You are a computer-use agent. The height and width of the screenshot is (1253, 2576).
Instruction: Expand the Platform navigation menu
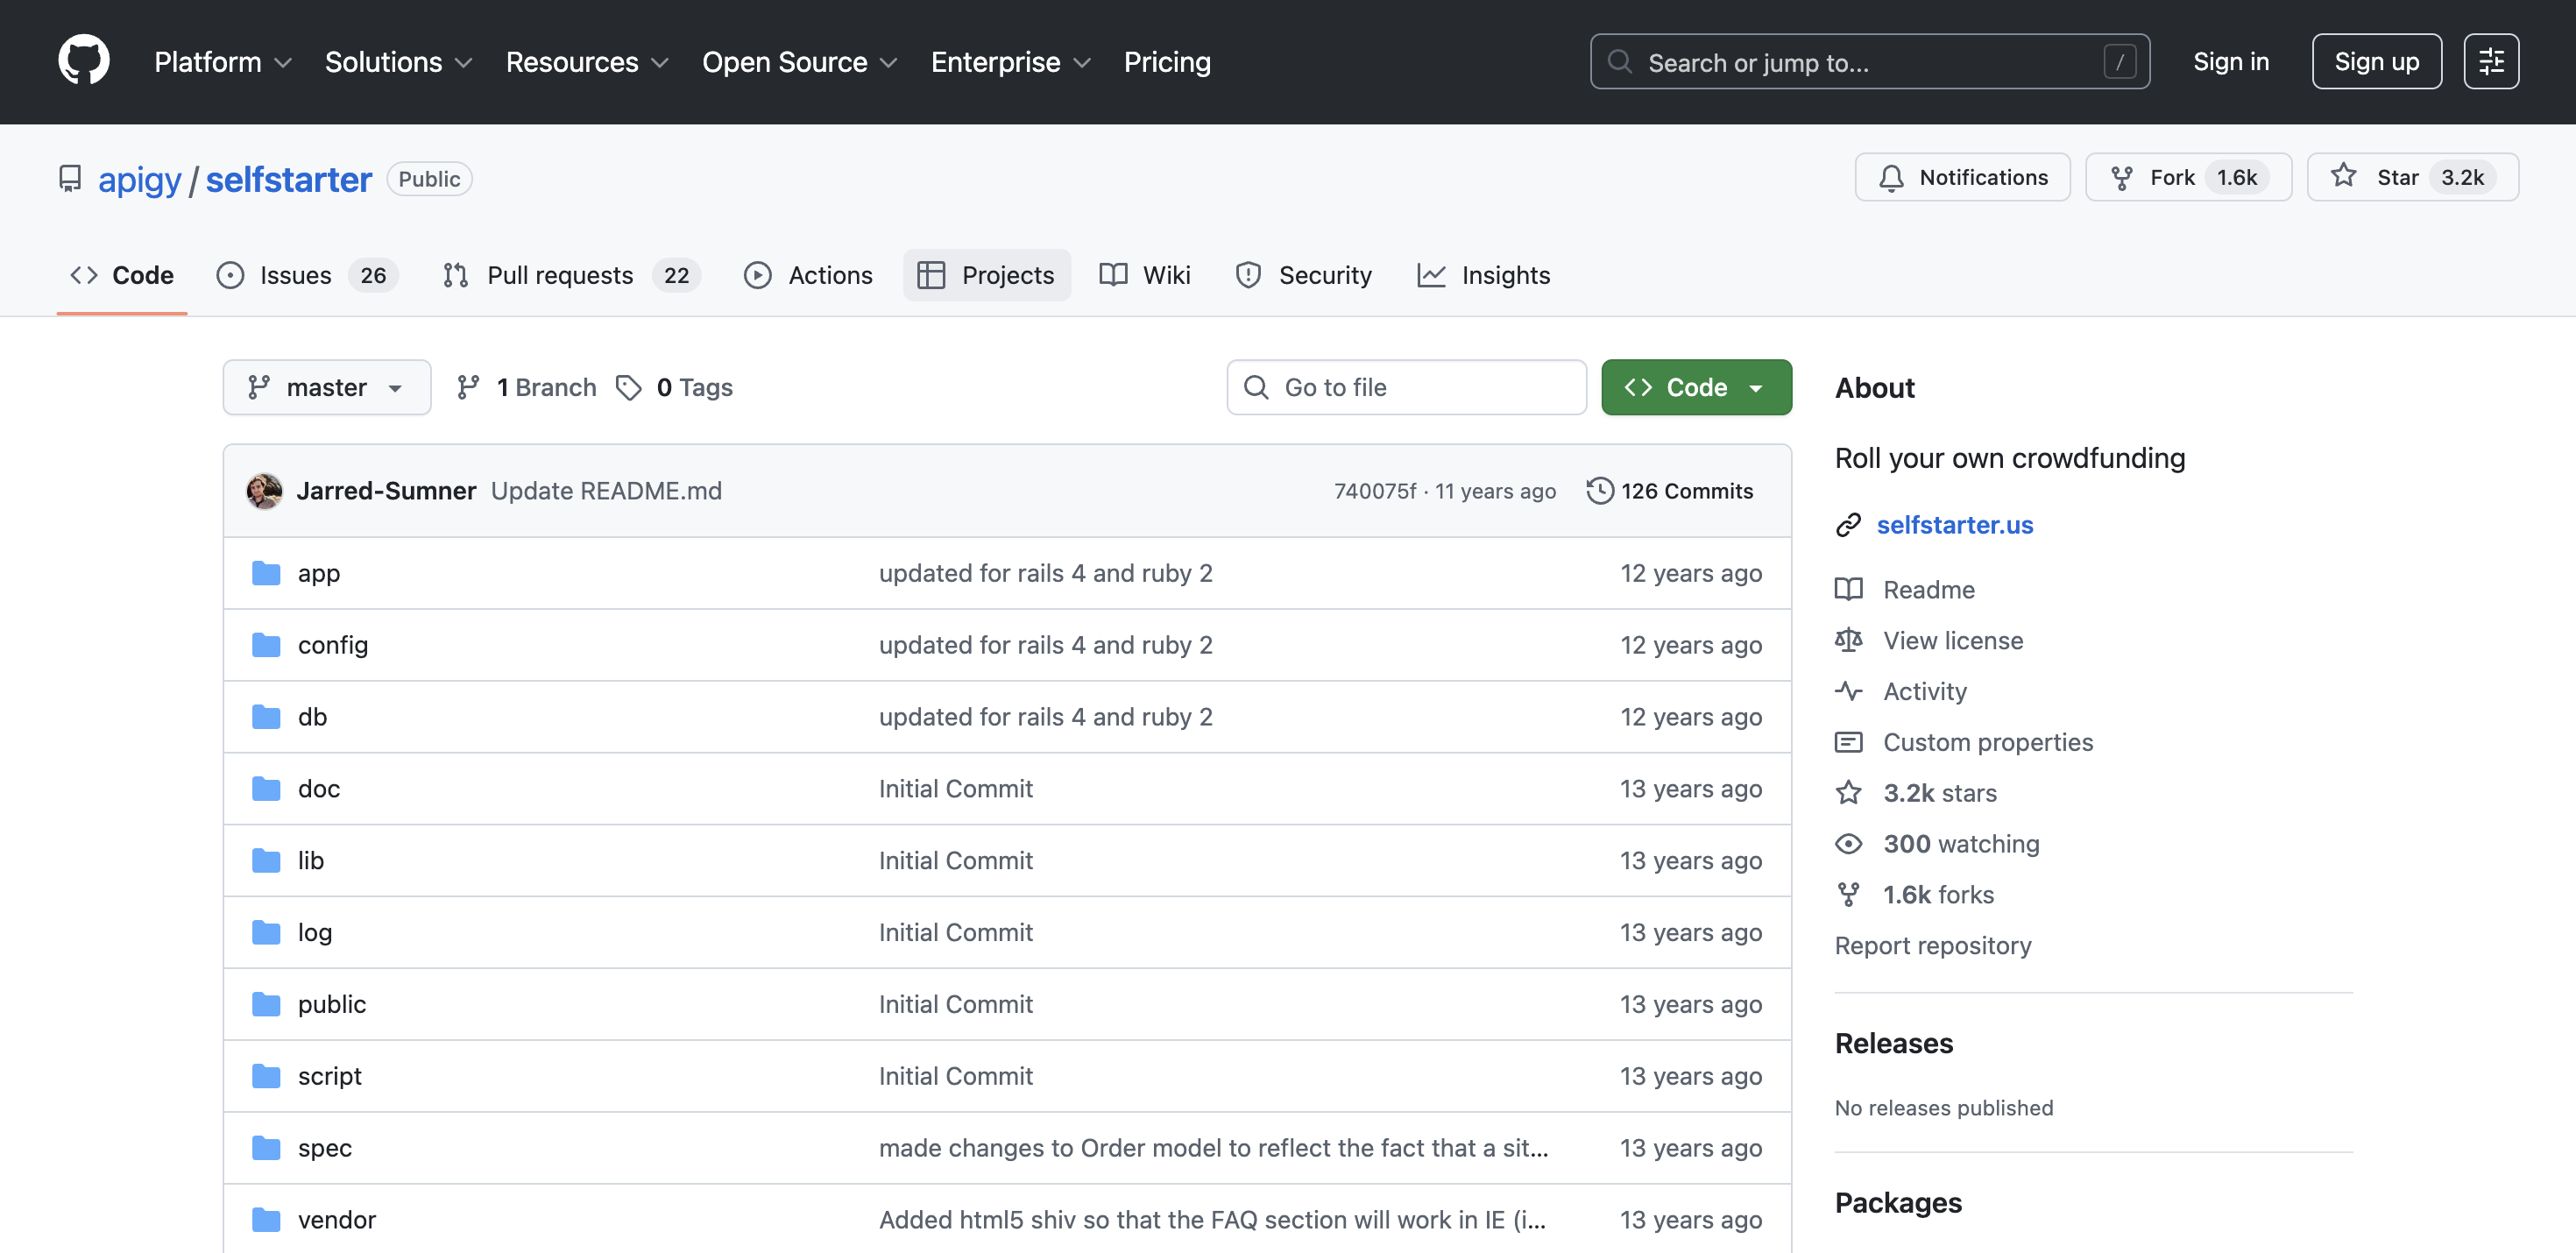click(x=222, y=62)
